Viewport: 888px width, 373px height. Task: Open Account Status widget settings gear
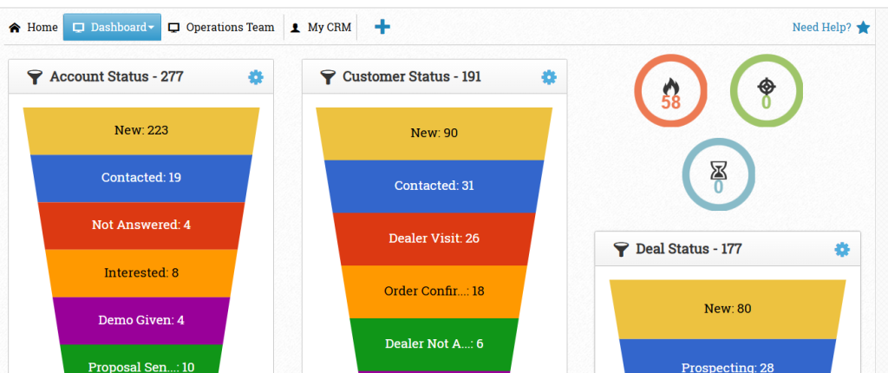(x=256, y=77)
